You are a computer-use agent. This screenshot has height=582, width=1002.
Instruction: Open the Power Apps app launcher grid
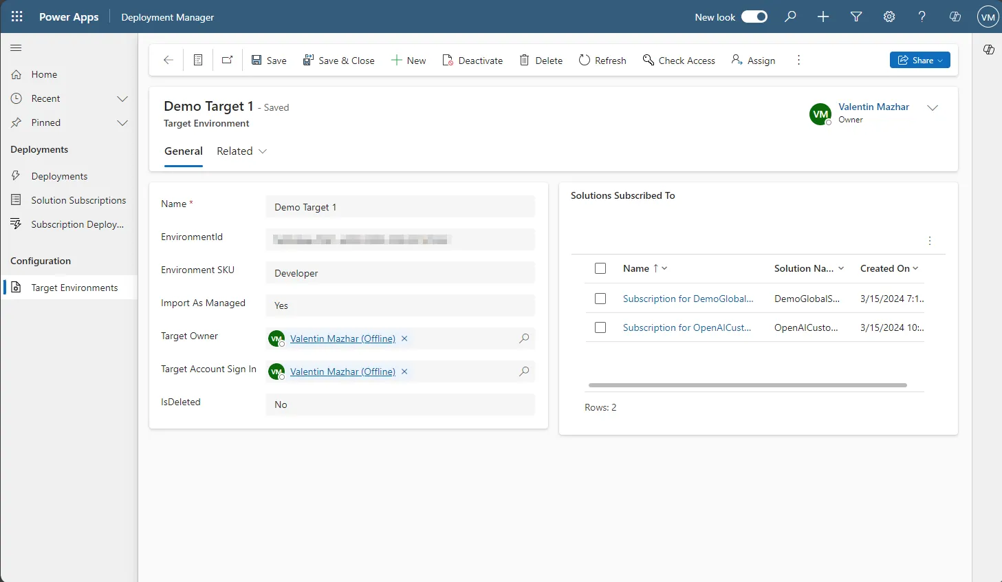17,17
